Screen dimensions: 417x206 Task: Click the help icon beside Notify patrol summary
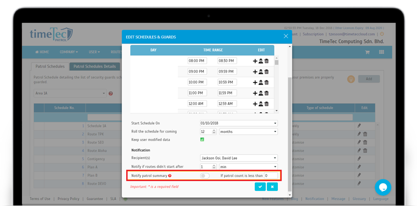pos(170,176)
